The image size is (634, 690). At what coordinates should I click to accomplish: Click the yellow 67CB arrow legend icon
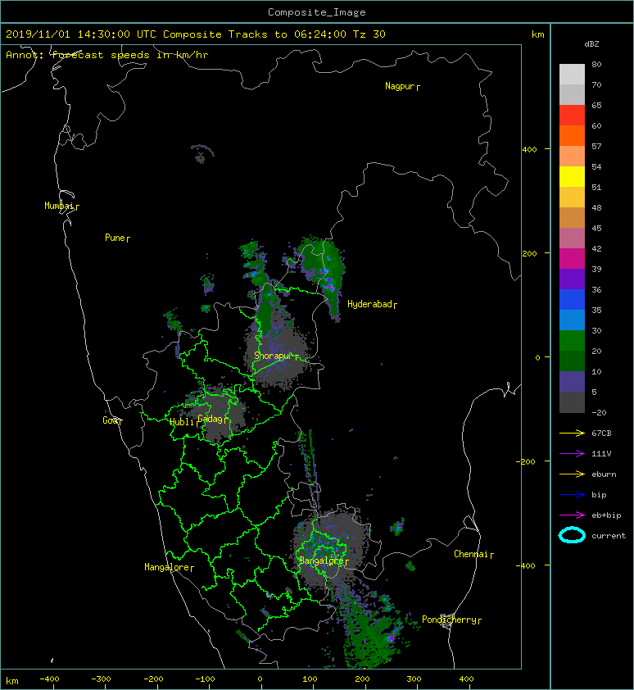pos(572,434)
